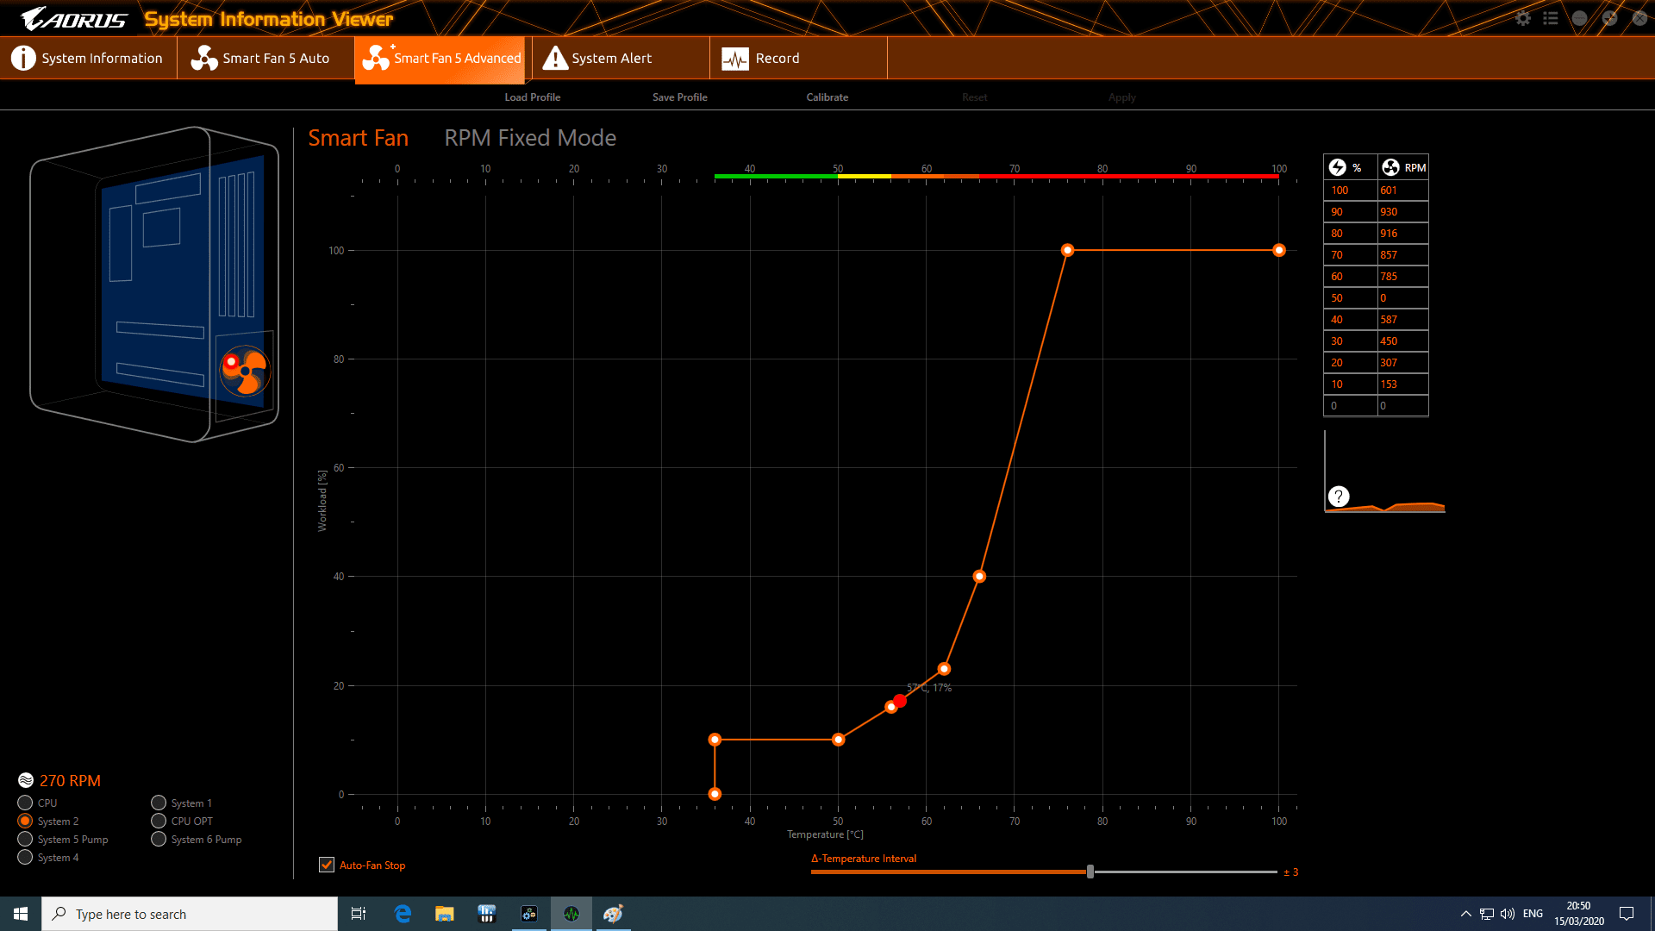Open the System Information Viewer taskbar icon
Viewport: 1655px width, 931px height.
pyautogui.click(x=571, y=914)
